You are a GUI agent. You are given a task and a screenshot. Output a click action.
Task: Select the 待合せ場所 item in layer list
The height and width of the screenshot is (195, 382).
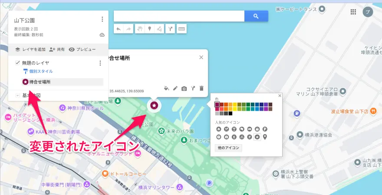pos(63,82)
